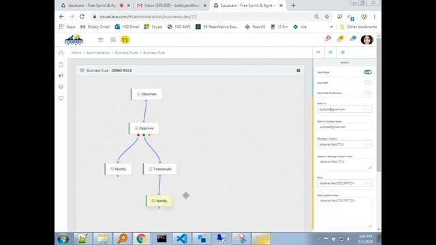Go to Administration breadcrumb
This screenshot has width=436, height=245.
[98, 53]
